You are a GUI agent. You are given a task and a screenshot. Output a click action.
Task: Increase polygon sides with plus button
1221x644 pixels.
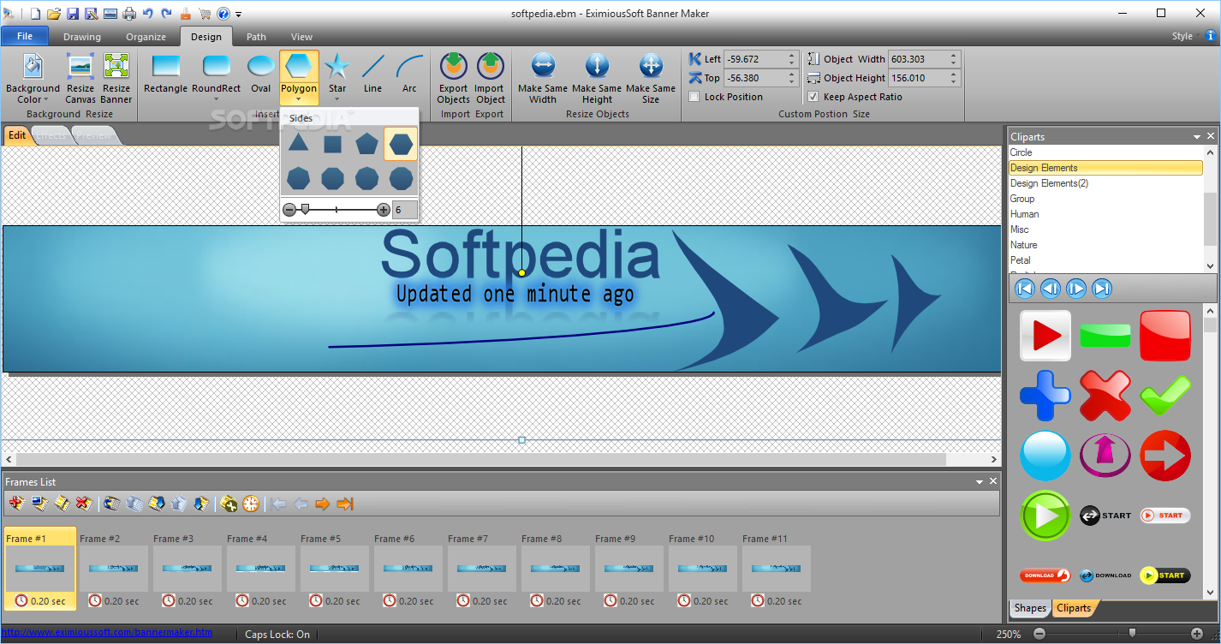point(384,210)
